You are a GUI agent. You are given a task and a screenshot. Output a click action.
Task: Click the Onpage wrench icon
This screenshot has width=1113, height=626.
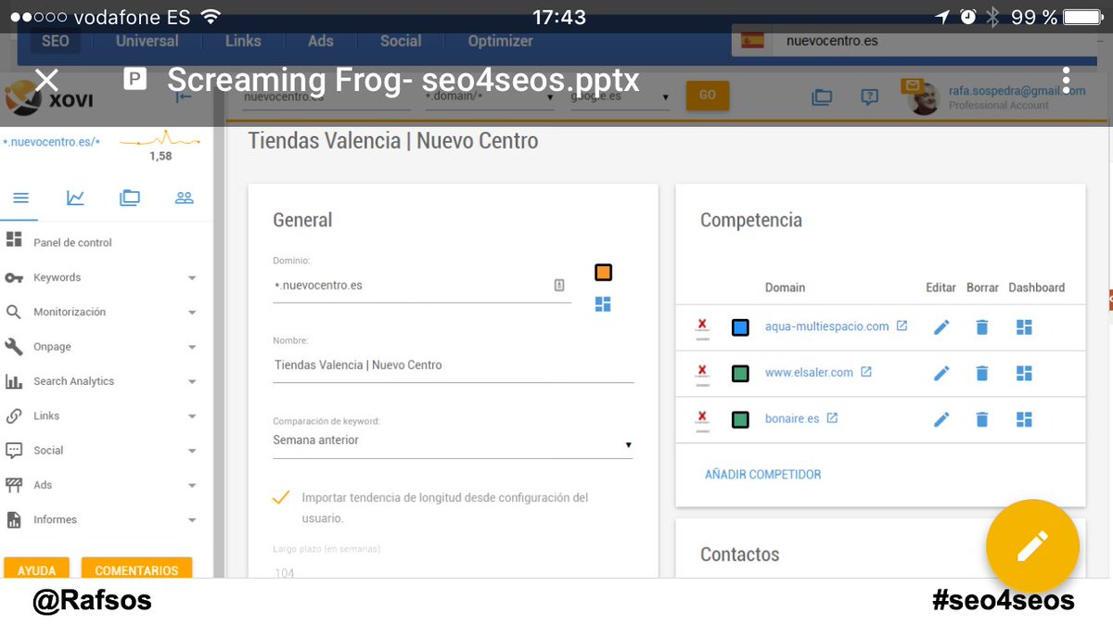point(14,347)
